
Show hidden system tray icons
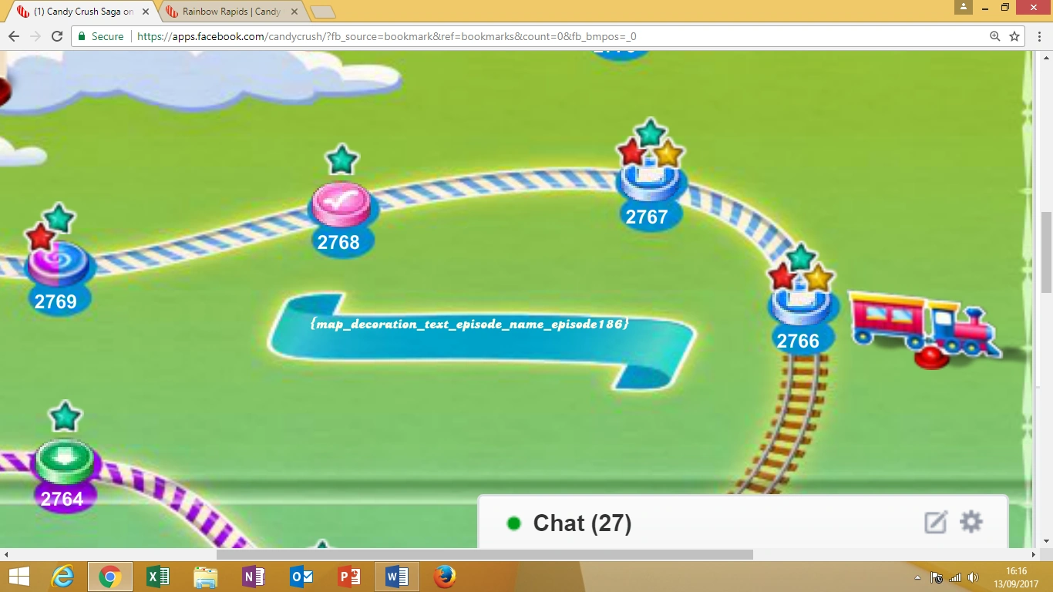point(917,577)
